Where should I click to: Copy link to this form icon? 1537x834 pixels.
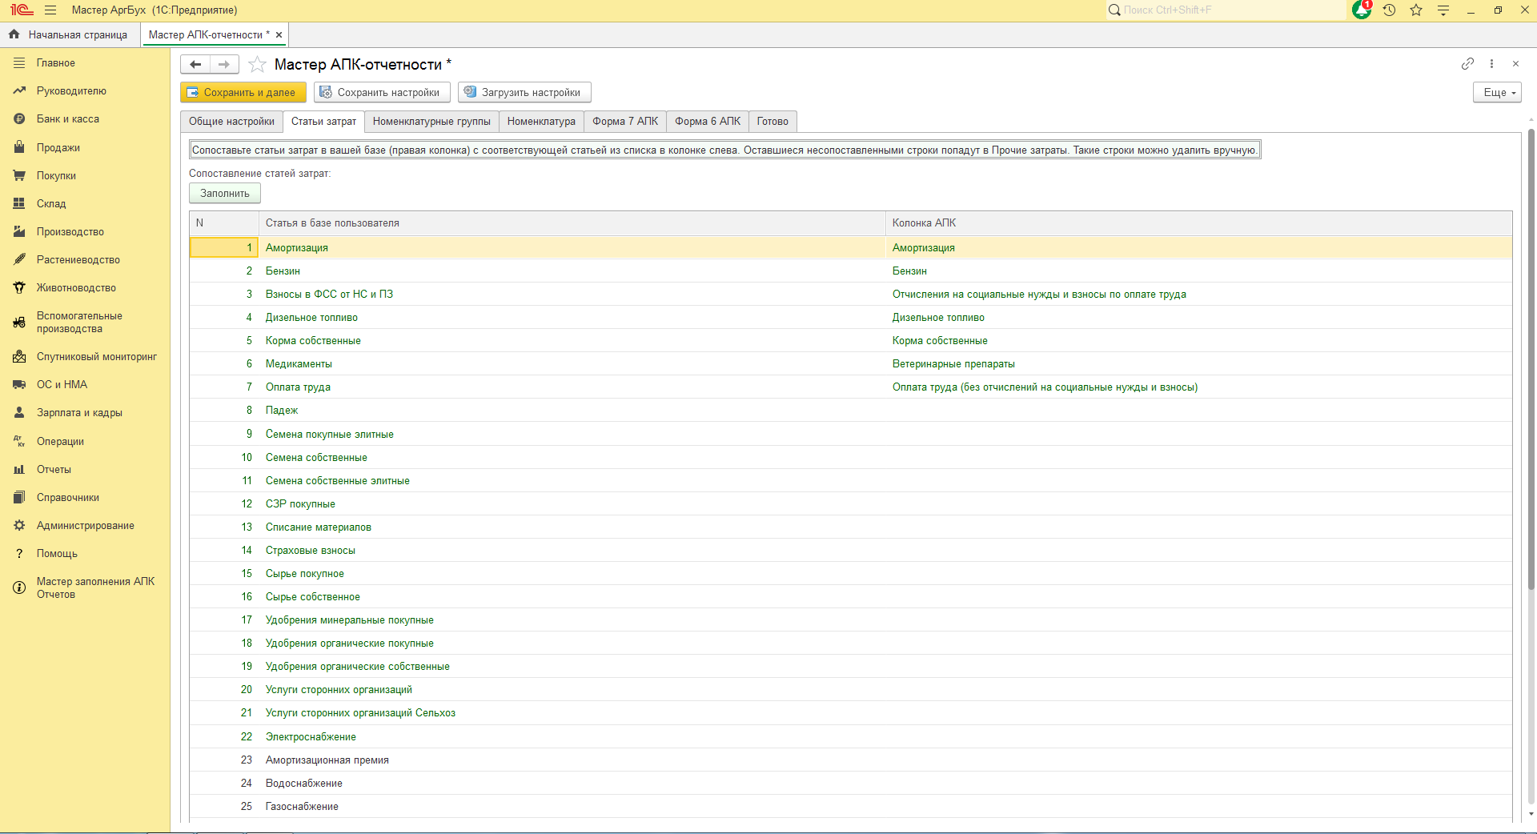tap(1467, 63)
